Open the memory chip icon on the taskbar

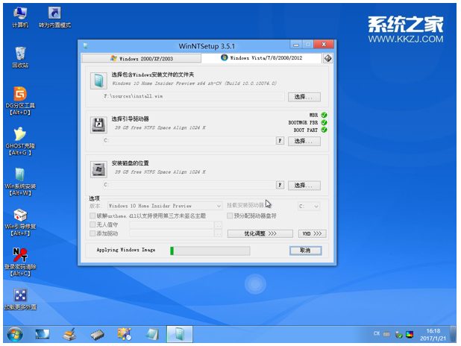97,335
